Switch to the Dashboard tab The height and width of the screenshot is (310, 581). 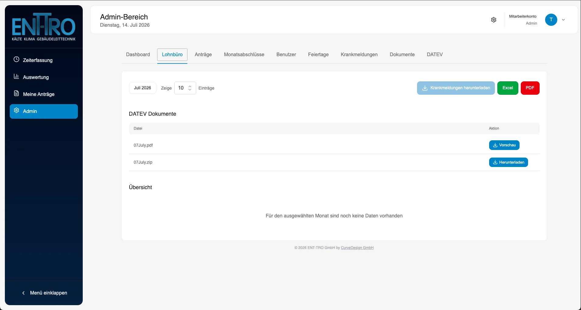click(138, 55)
